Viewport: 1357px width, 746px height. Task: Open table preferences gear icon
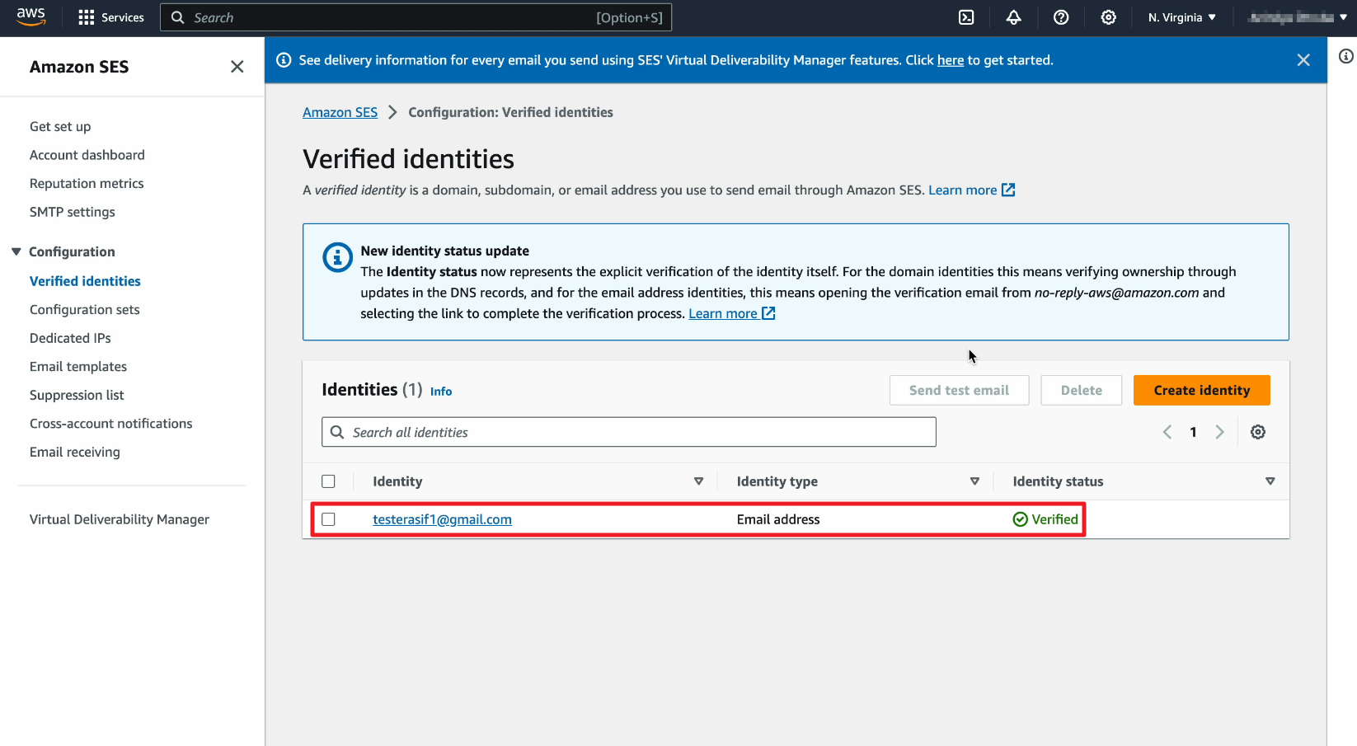(x=1257, y=432)
